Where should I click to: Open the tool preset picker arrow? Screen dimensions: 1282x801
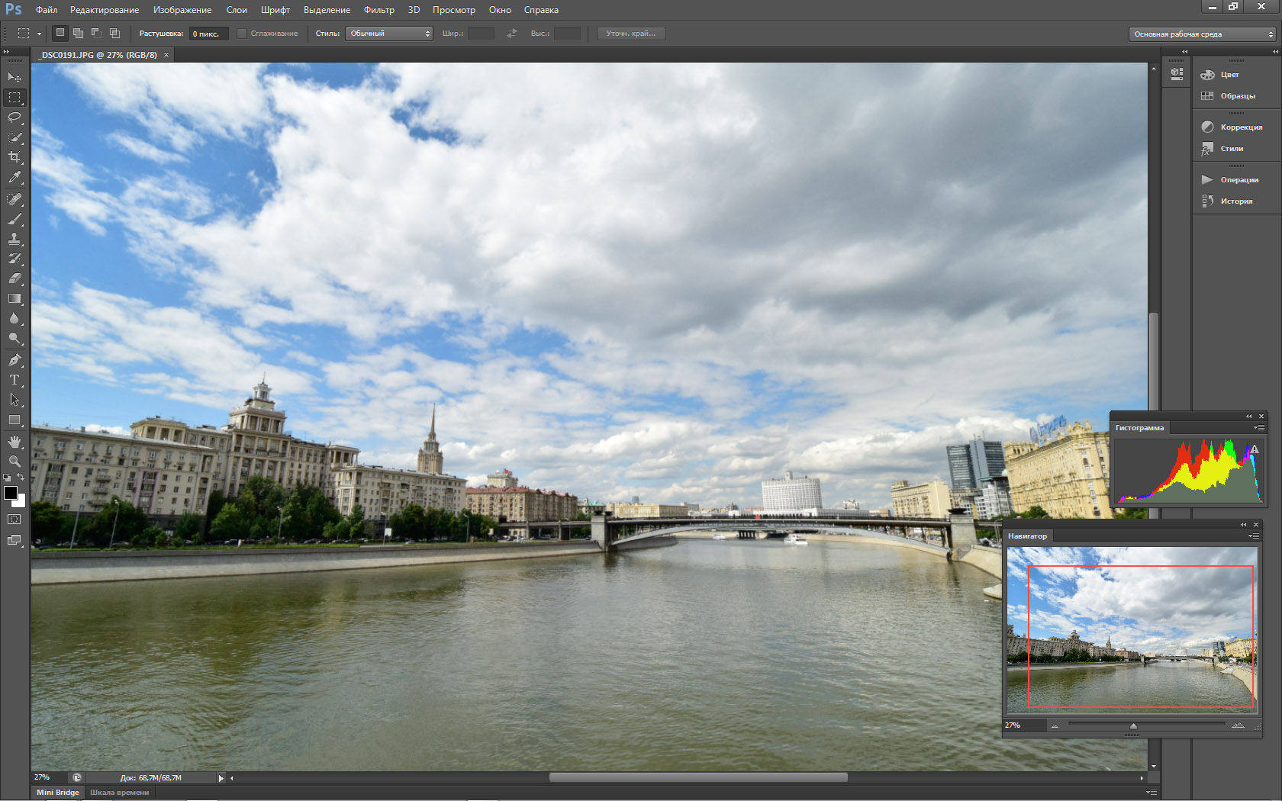tap(39, 34)
